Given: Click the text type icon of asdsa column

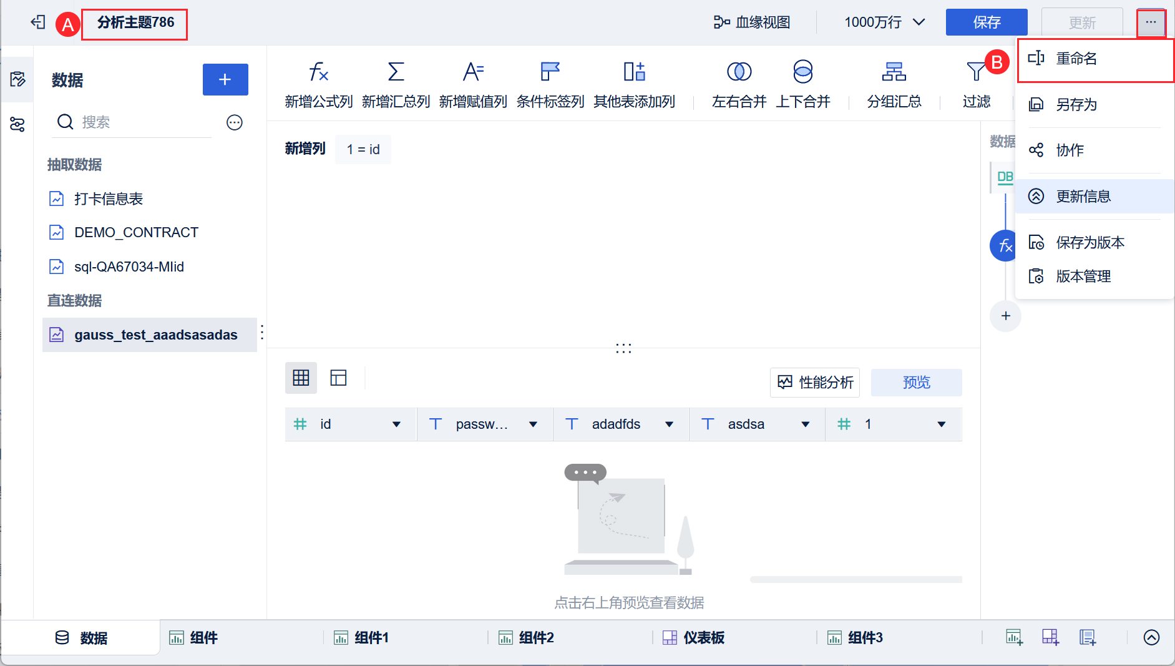Looking at the screenshot, I should tap(708, 424).
